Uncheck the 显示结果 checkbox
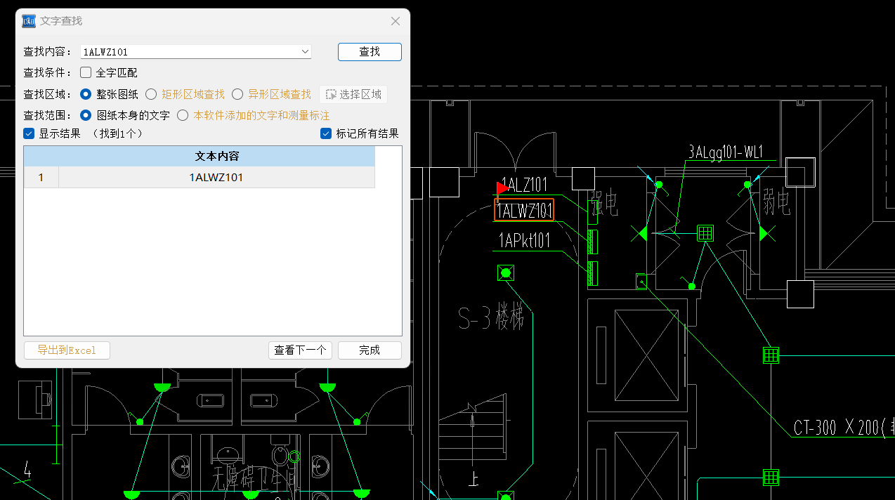 click(29, 133)
